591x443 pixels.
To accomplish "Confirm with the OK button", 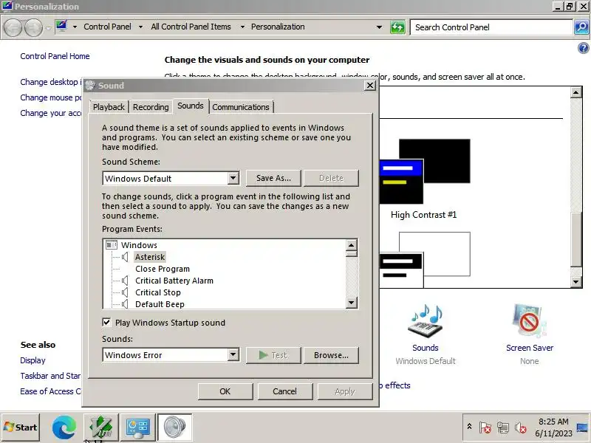I will point(225,391).
